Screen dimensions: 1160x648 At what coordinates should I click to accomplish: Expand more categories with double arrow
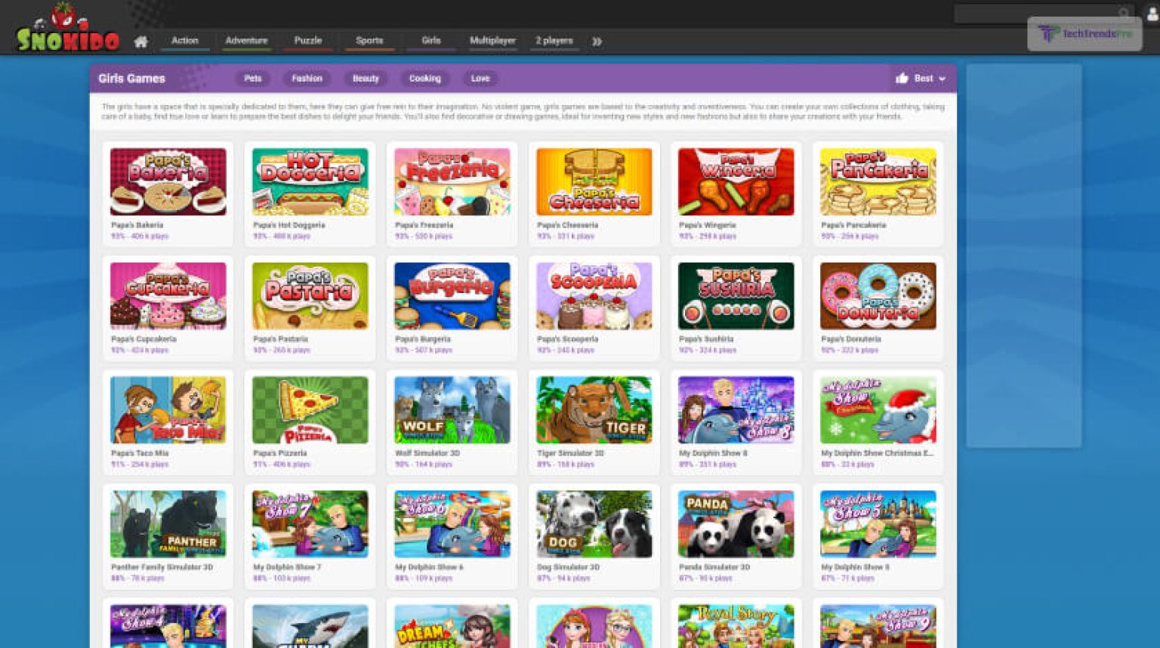tap(597, 42)
